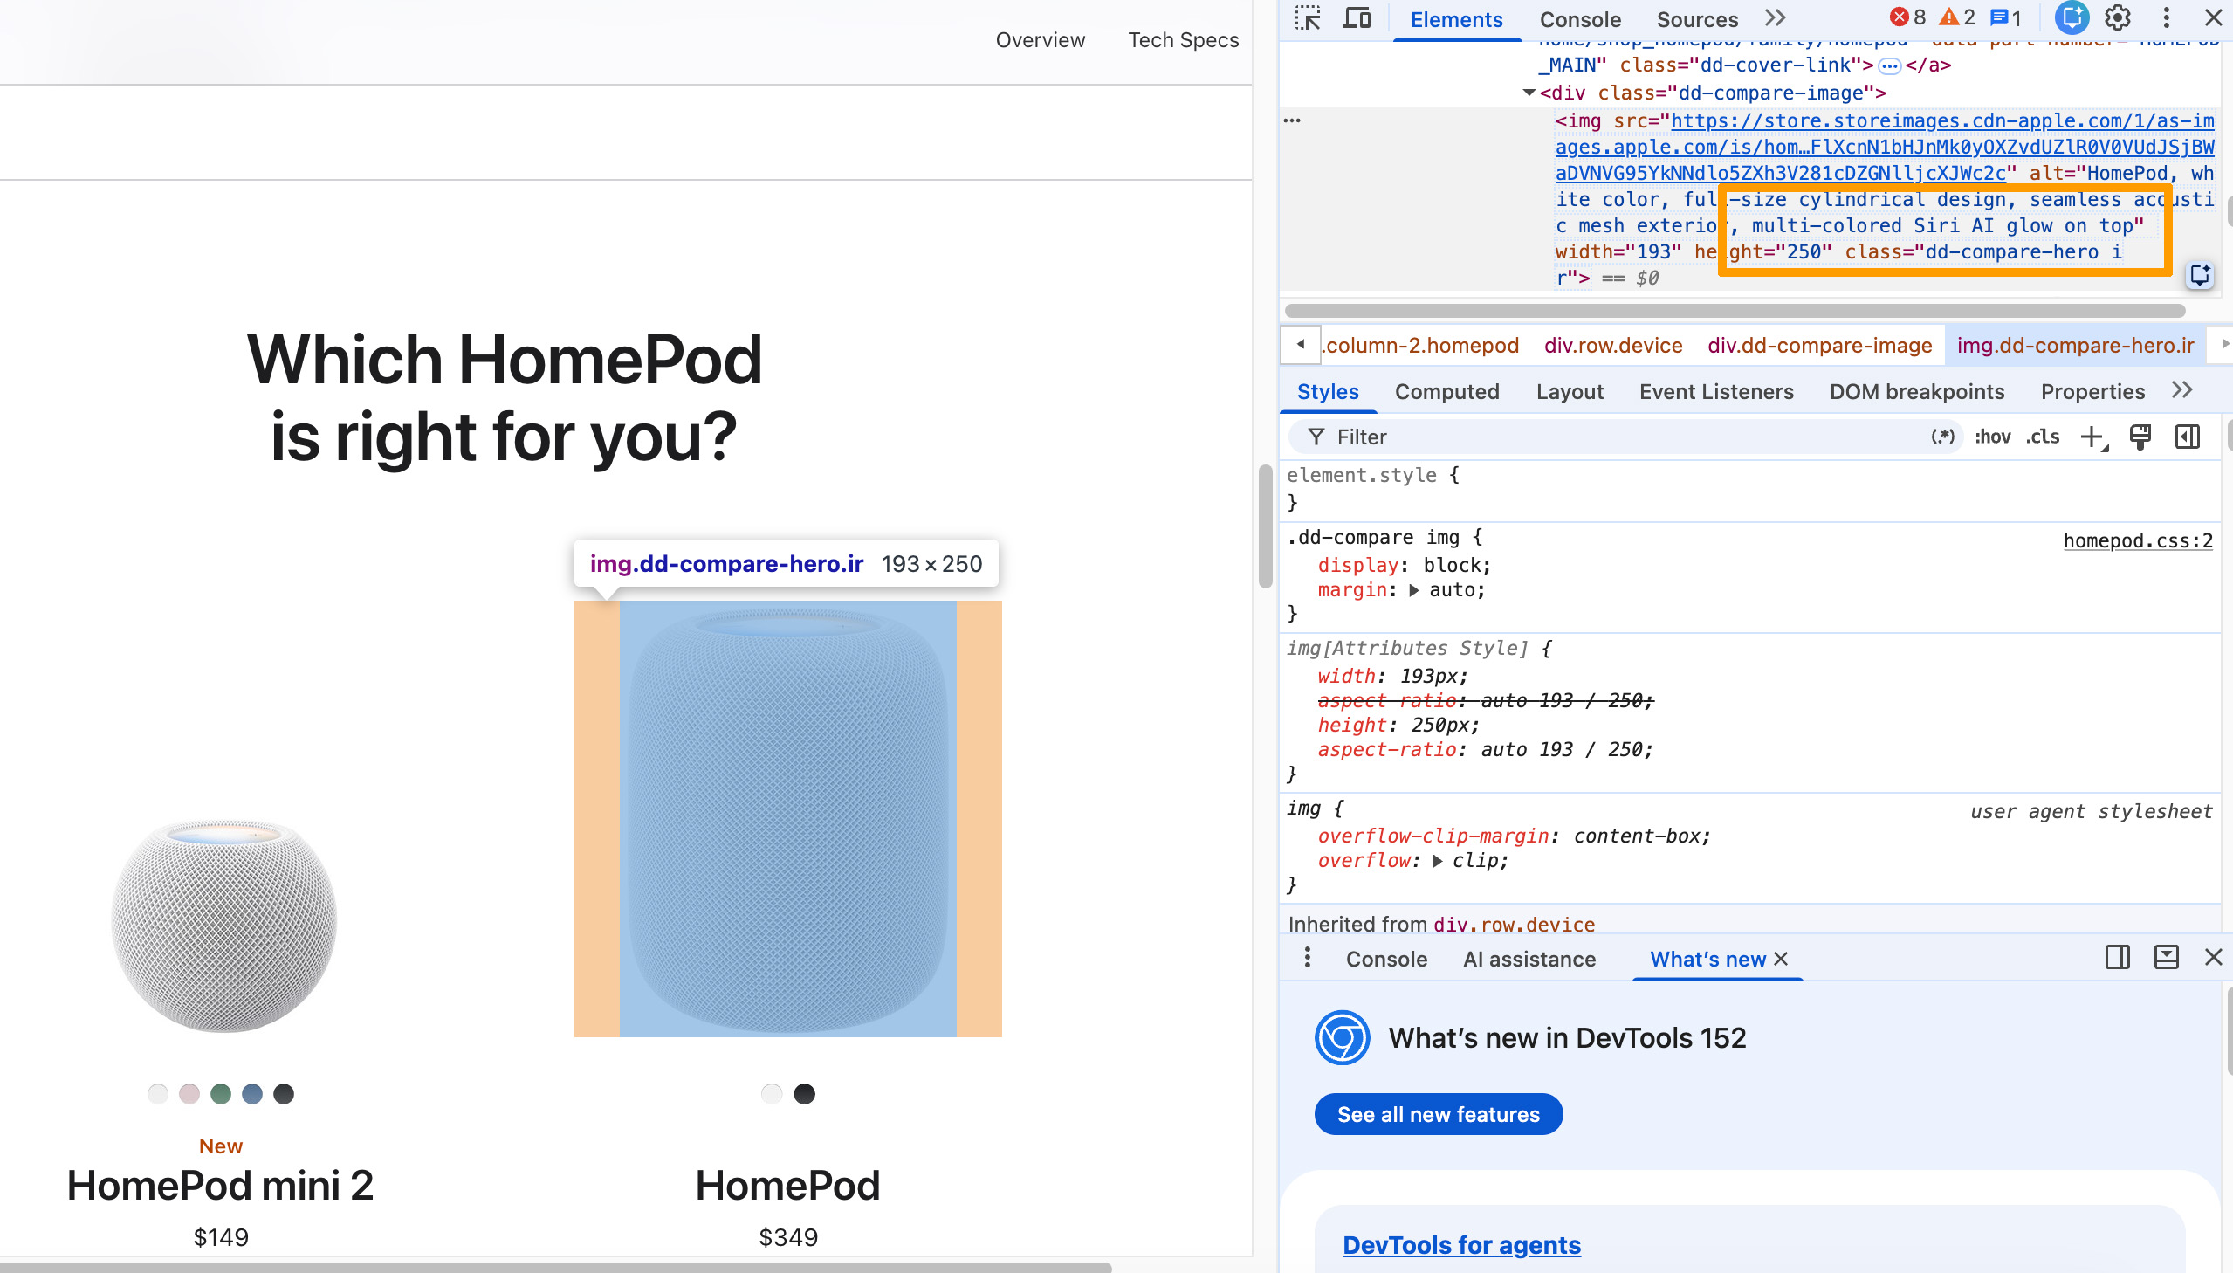Open the Styles sidebar tab
Image resolution: width=2233 pixels, height=1273 pixels.
[x=1328, y=392]
